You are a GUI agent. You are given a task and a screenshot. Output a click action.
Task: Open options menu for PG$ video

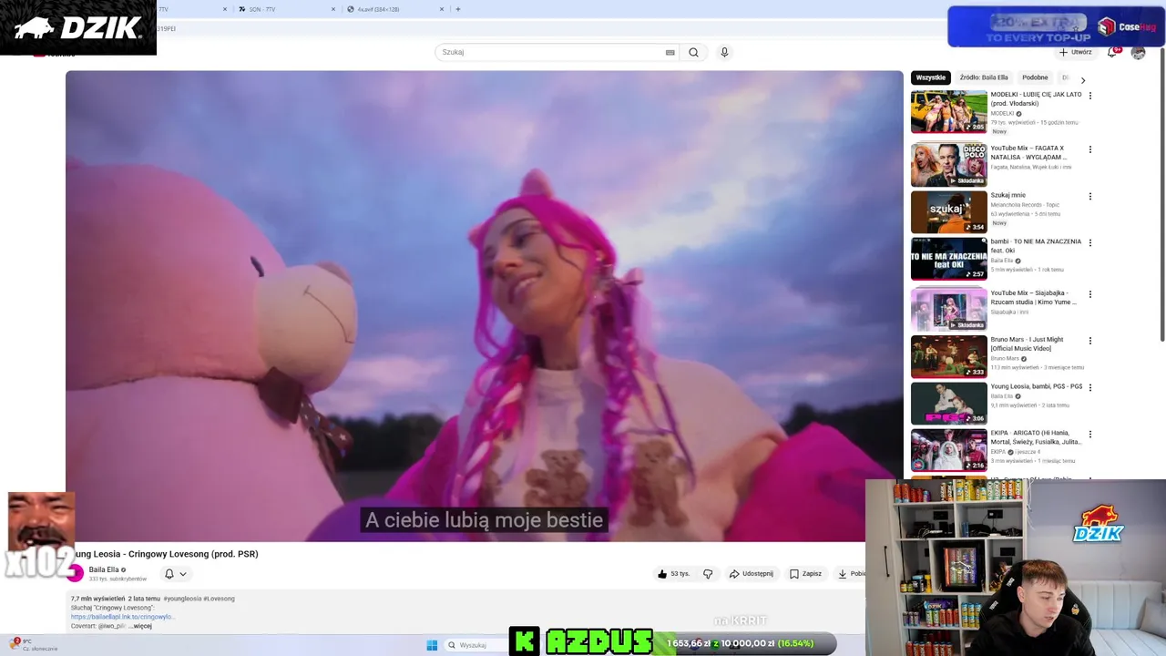pos(1090,387)
